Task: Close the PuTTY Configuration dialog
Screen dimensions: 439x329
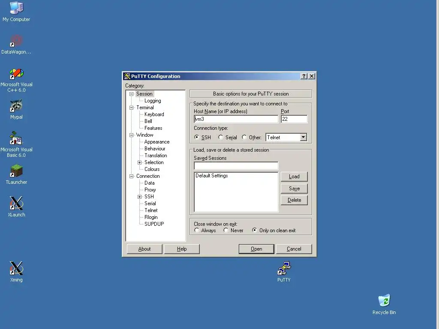Action: tap(312, 76)
